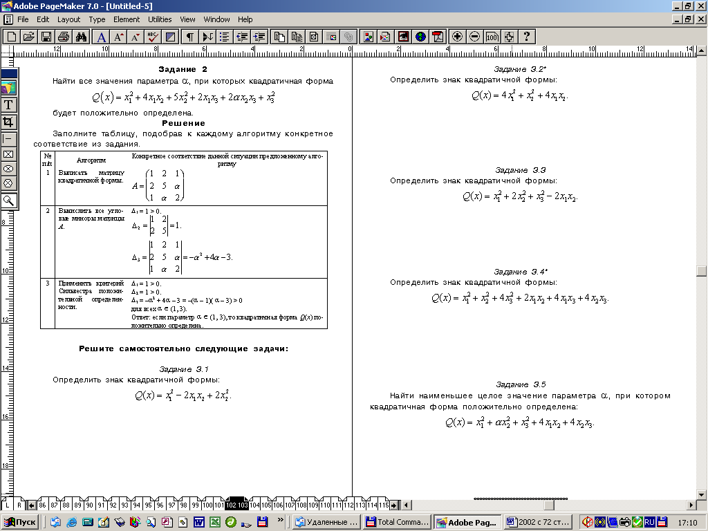Click the right-pointing indent arrow icon
Image resolution: width=708 pixels, height=531 pixels.
259,37
